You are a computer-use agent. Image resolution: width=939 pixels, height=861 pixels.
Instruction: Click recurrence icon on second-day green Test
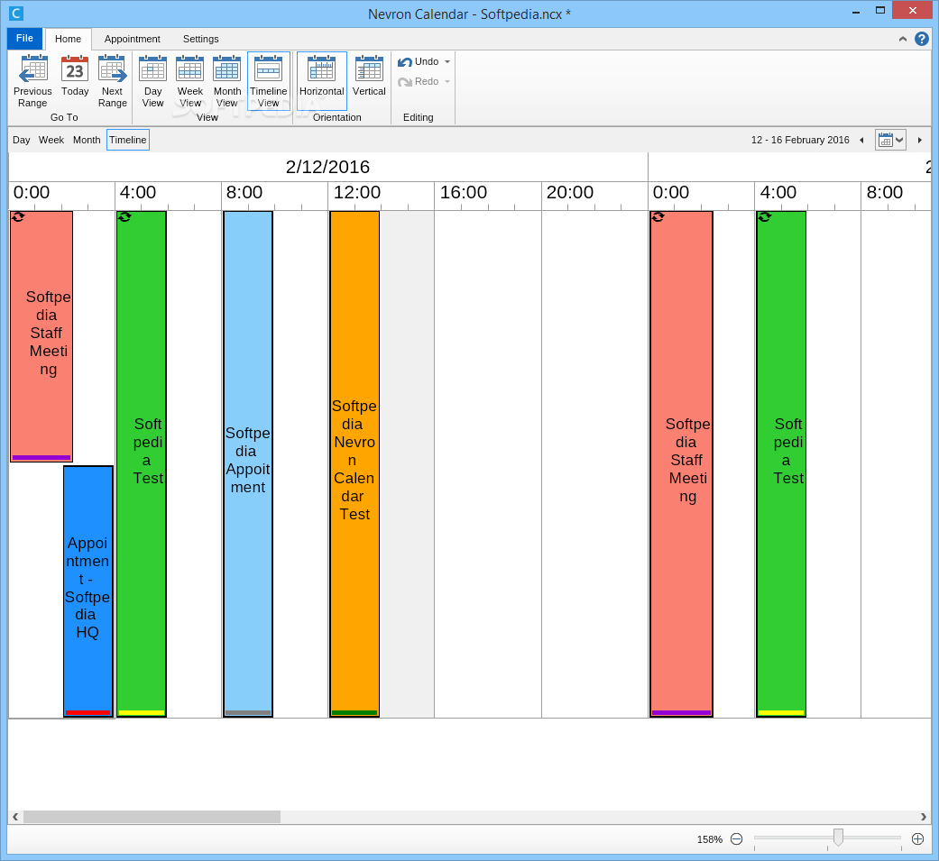pos(765,217)
